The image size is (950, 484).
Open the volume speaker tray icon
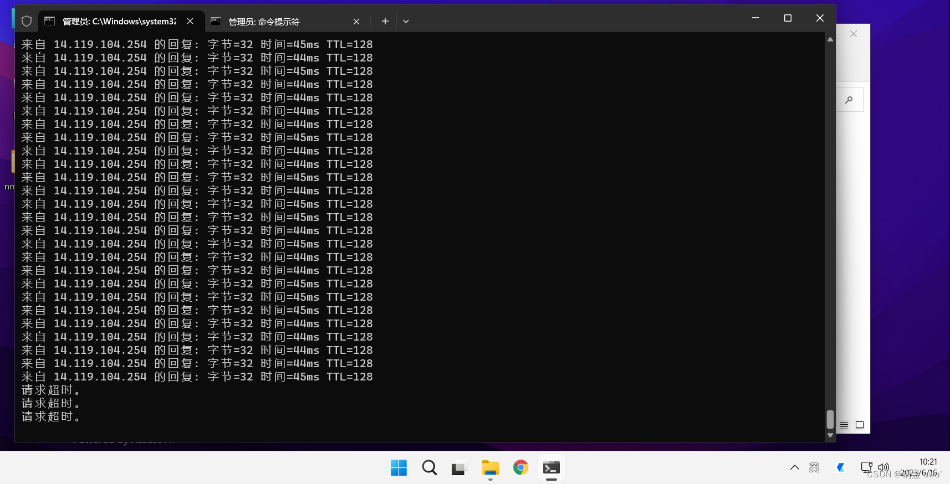tap(883, 467)
